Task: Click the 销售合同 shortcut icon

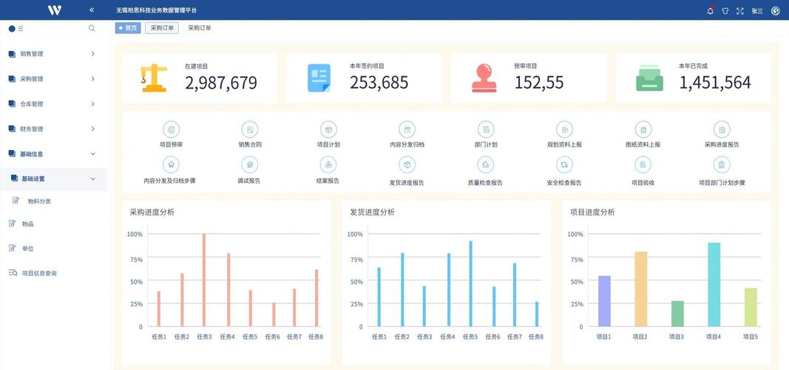Action: click(x=250, y=129)
